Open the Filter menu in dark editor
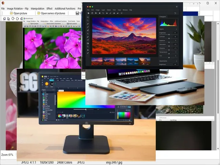The height and width of the screenshot is (165, 220). point(114,10)
